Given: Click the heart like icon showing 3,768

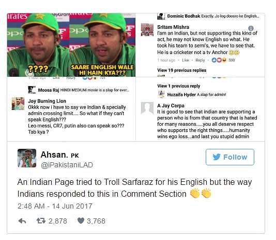Looking at the screenshot, I should click(x=81, y=221).
